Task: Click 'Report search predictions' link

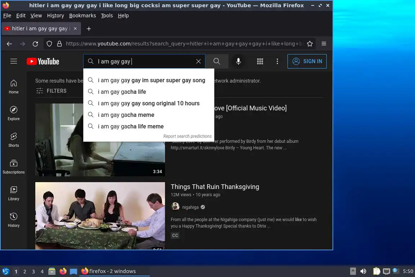Action: tap(187, 136)
